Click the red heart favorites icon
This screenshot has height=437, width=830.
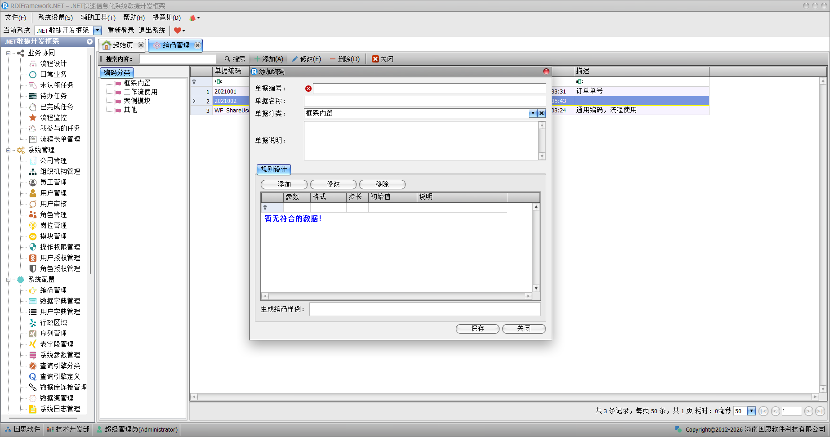178,31
